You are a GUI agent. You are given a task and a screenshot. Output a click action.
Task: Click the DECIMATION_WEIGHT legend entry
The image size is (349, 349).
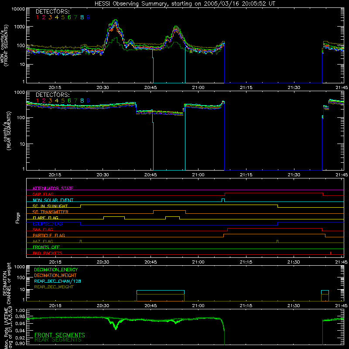pyautogui.click(x=55, y=276)
